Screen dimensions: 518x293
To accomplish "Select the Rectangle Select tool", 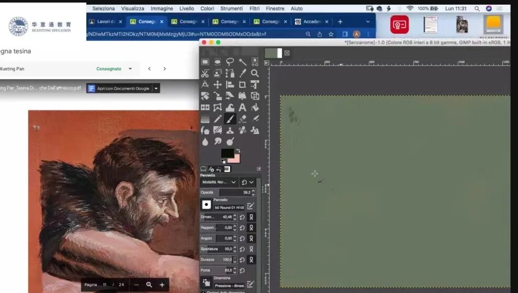I will pyautogui.click(x=205, y=62).
